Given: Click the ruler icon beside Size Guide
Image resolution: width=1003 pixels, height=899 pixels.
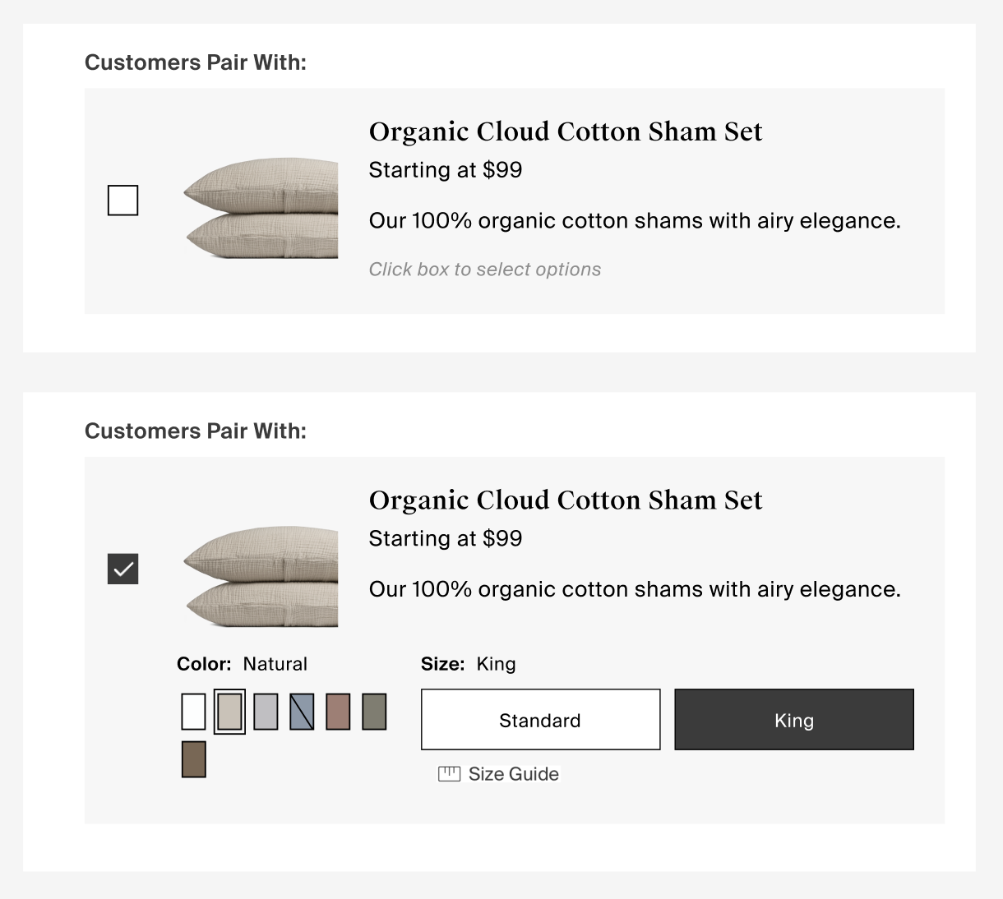Looking at the screenshot, I should click(449, 774).
